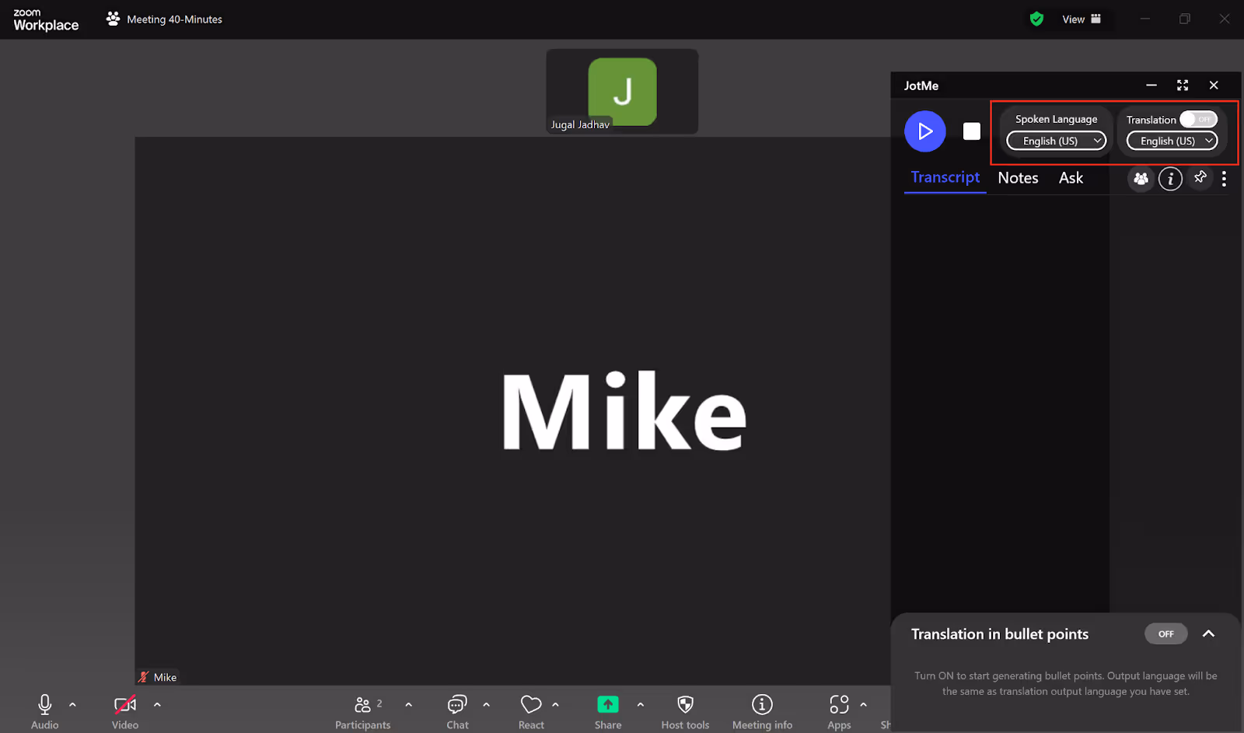Open the Ask tab in JotMe
1244x733 pixels.
coord(1071,178)
